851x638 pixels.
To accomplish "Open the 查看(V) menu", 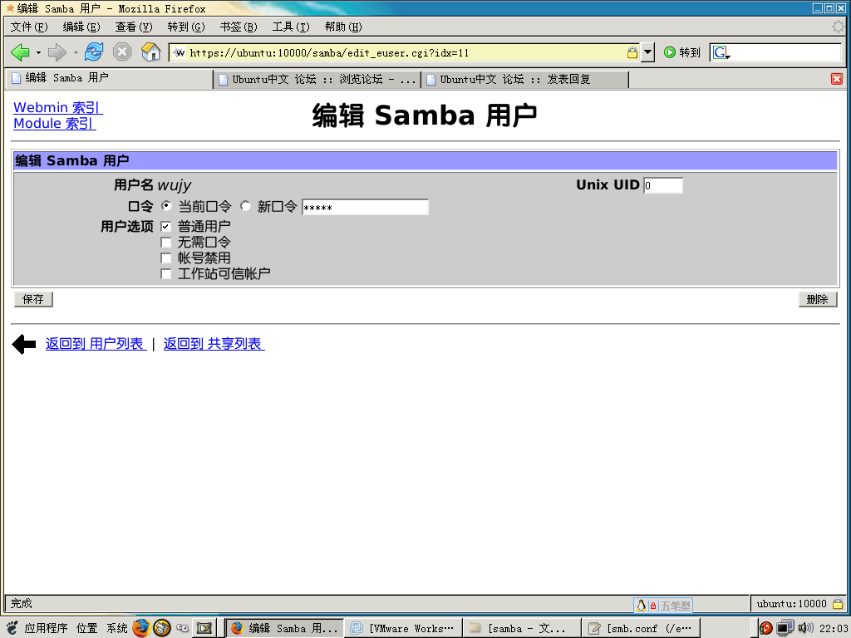I will 134,27.
